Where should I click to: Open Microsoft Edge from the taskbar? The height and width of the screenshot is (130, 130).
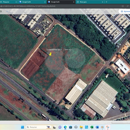[65, 127]
